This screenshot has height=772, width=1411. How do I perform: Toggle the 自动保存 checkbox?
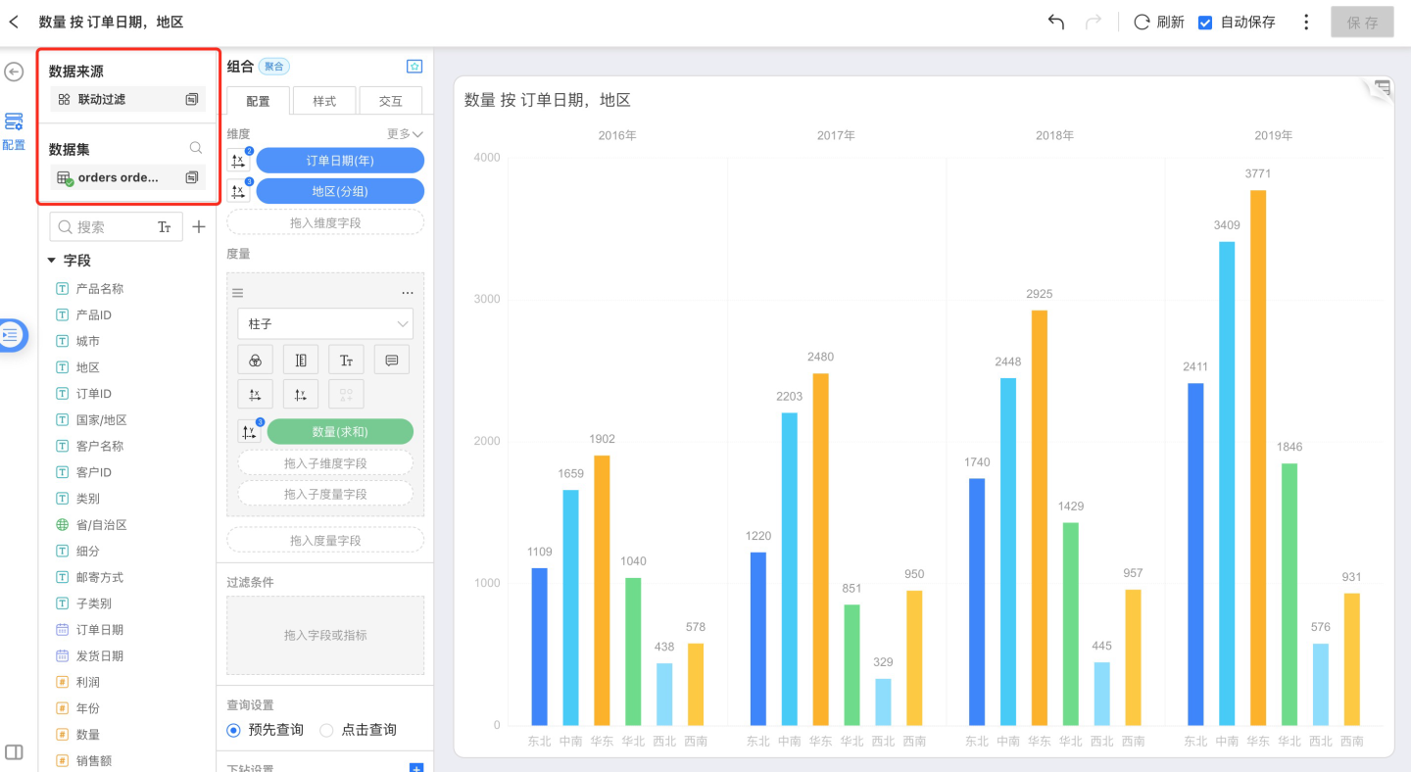point(1205,23)
